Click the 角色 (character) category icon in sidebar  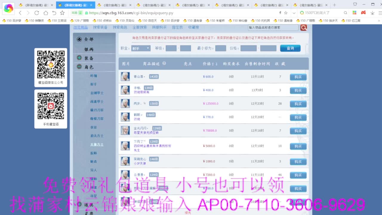[x=79, y=67]
